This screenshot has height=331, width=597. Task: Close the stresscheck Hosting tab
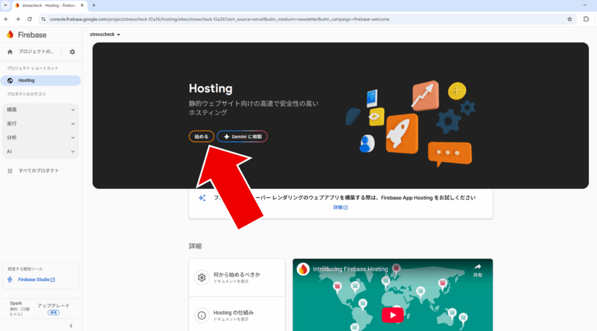(x=82, y=5)
